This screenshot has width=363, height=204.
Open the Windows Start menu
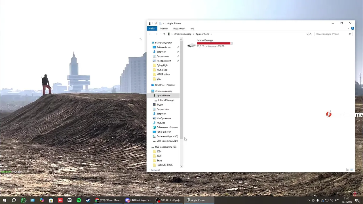[x=5, y=200]
